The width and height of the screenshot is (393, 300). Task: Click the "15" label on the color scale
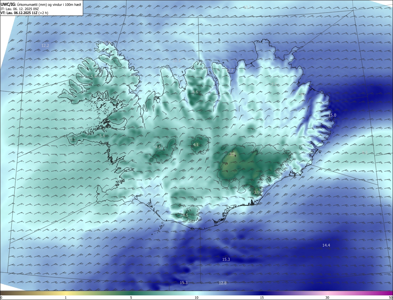tap(262, 298)
